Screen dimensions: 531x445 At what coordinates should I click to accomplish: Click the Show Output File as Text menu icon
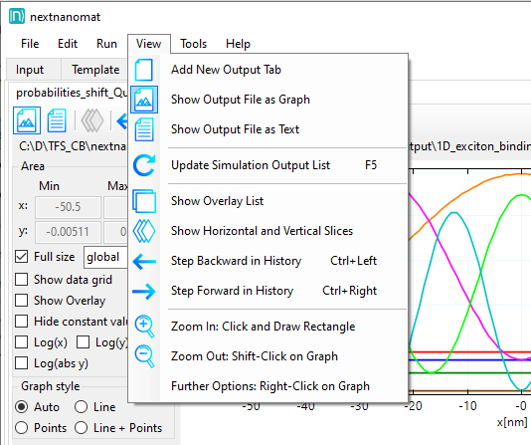(144, 129)
